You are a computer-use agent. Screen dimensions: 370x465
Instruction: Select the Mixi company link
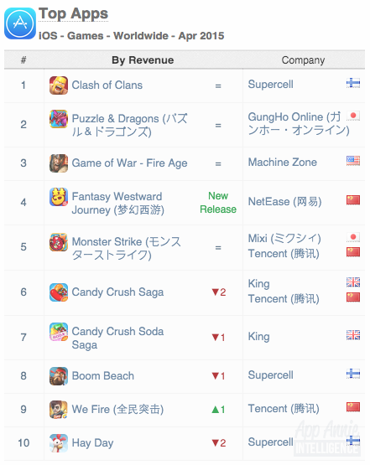[x=284, y=239]
